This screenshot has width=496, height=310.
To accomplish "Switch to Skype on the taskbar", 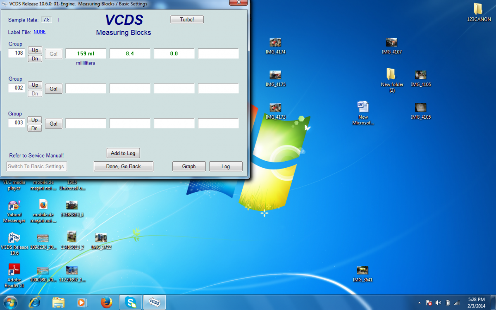I will (x=131, y=303).
